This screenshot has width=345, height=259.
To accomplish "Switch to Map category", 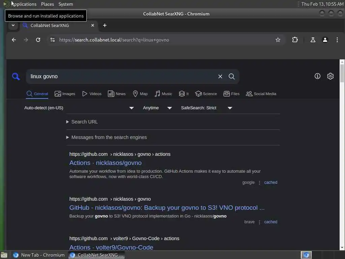I will click(140, 94).
